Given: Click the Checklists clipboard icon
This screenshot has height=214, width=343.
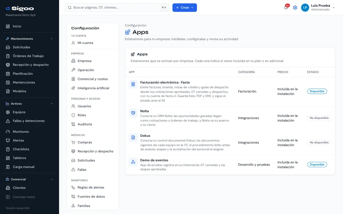Looking at the screenshot, I should click(x=8, y=149).
